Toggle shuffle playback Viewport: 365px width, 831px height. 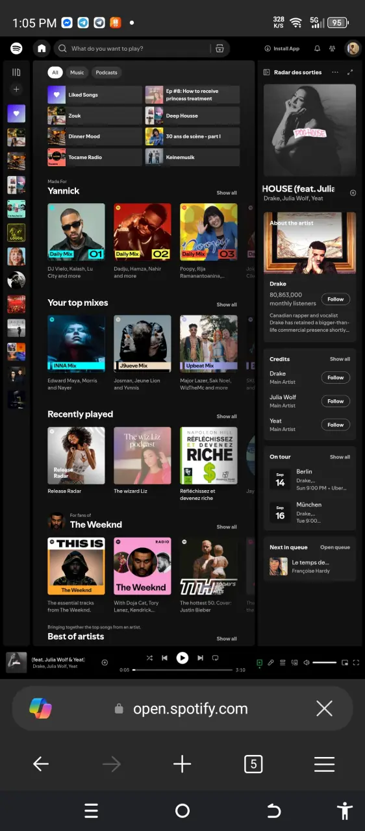[x=149, y=658]
